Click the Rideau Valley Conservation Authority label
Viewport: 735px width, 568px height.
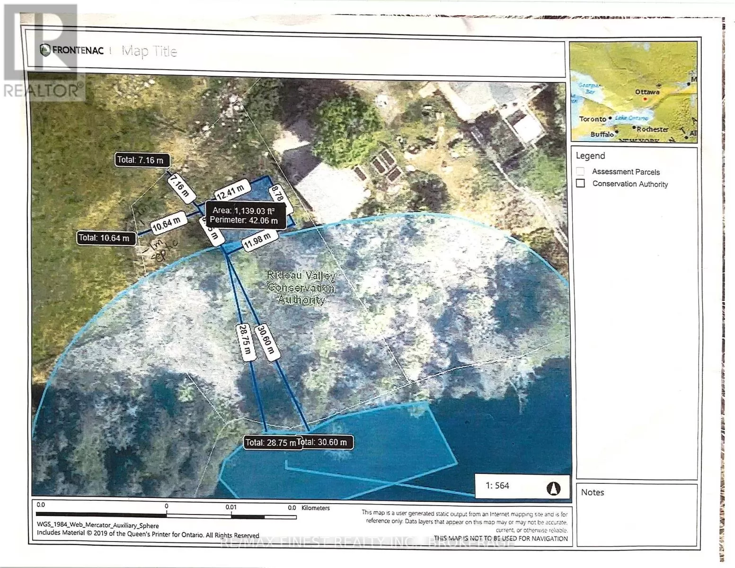pyautogui.click(x=301, y=287)
